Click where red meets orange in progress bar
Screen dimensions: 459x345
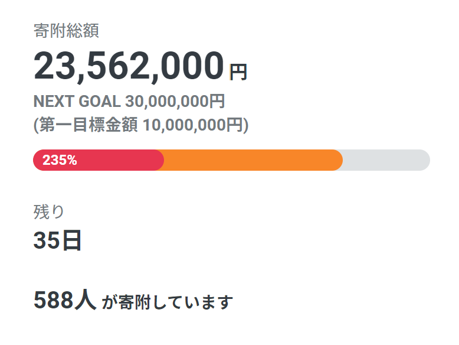click(x=163, y=160)
